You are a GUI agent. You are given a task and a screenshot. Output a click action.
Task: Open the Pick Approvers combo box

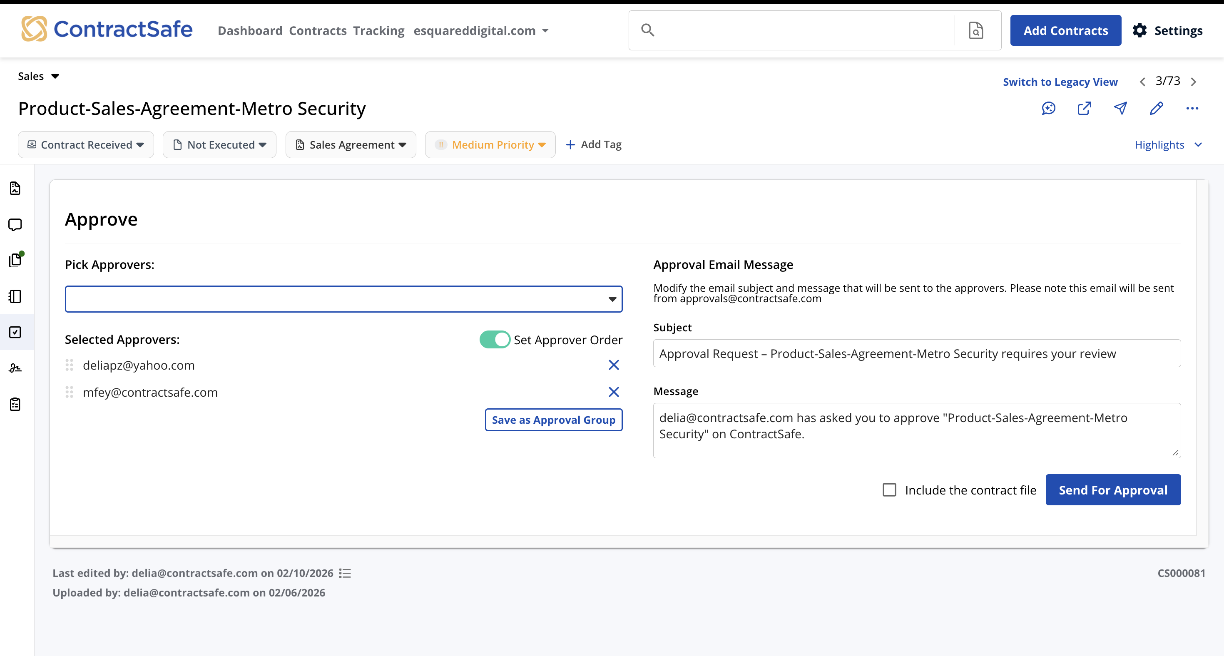343,299
